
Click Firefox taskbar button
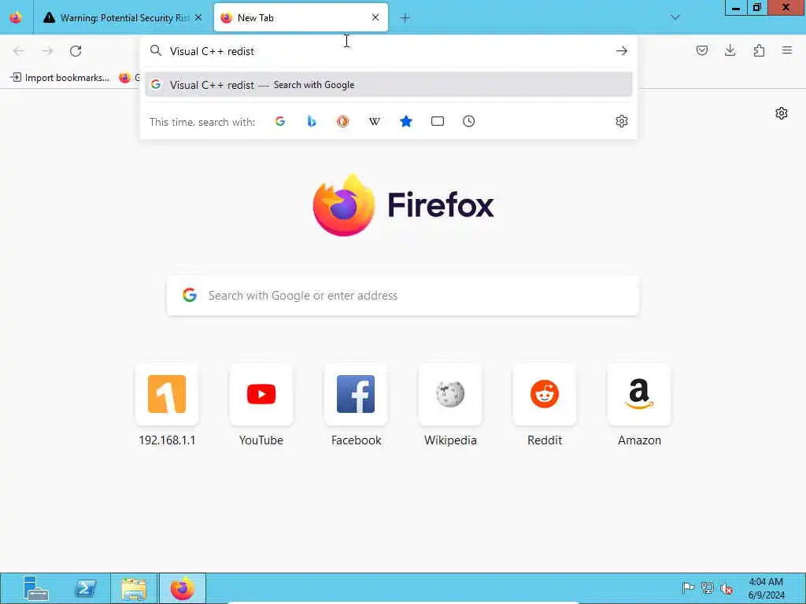click(183, 588)
